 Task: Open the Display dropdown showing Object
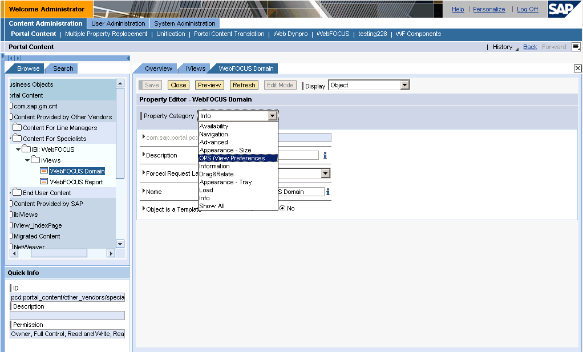coord(404,85)
